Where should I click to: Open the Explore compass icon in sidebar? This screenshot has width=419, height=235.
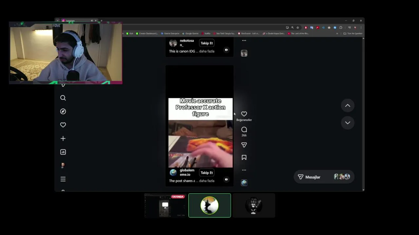pyautogui.click(x=63, y=111)
